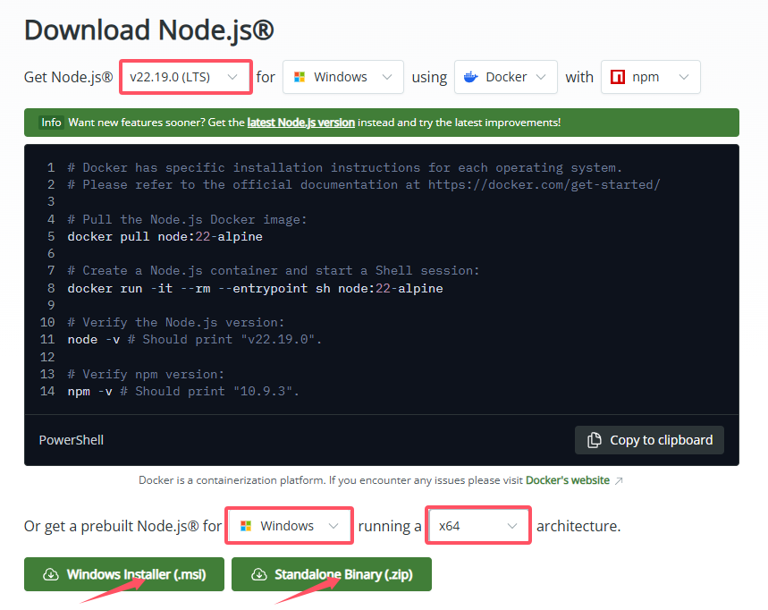This screenshot has width=768, height=610.
Task: Click chevron arrow in x64 selector
Action: click(x=512, y=526)
